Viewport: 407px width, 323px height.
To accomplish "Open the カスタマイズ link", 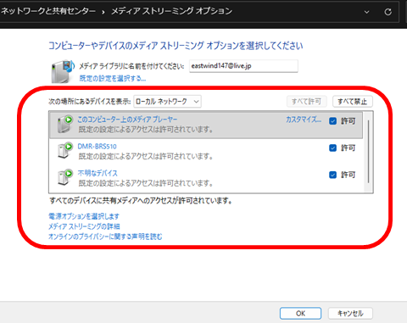I will point(304,120).
